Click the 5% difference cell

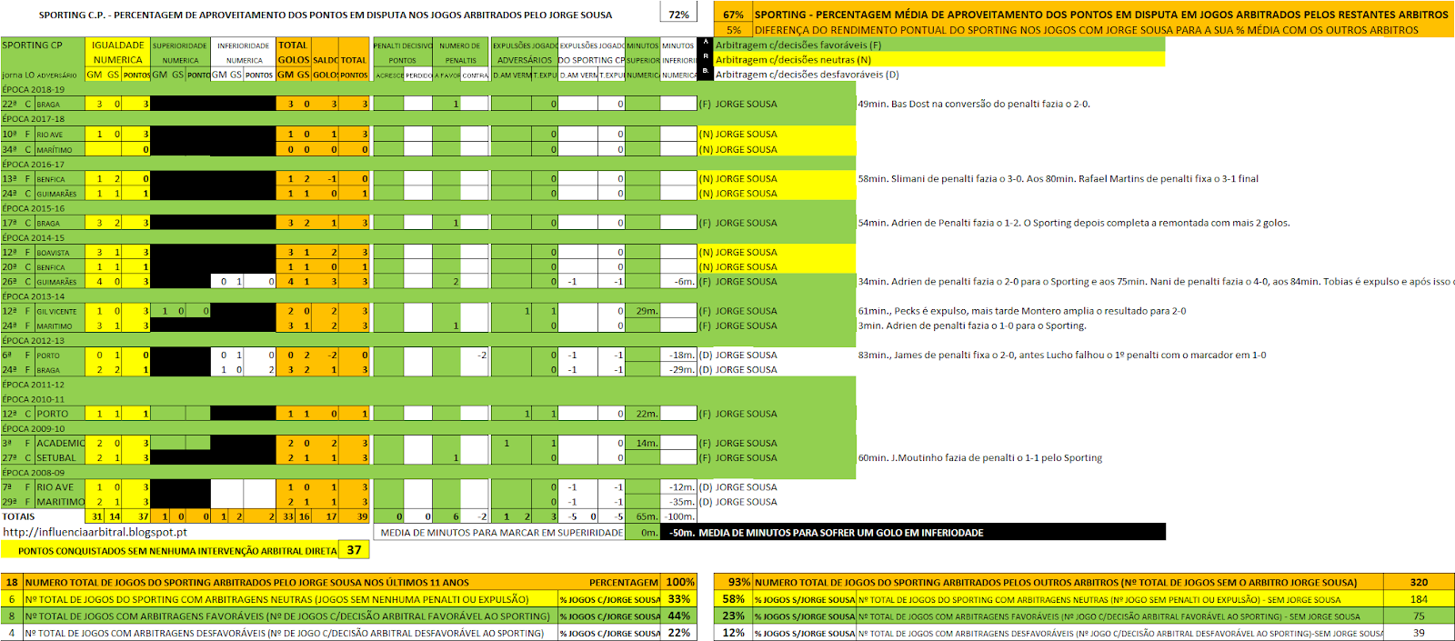733,30
